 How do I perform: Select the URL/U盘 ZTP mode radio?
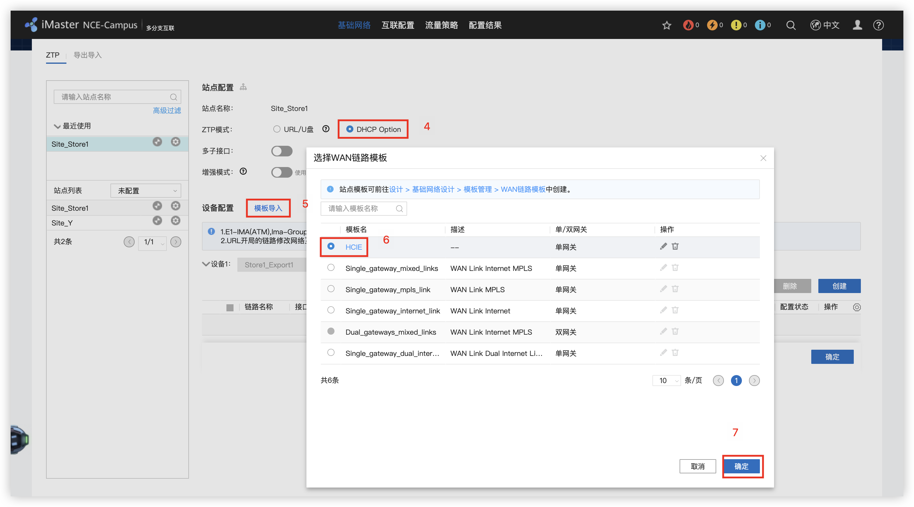pos(277,129)
